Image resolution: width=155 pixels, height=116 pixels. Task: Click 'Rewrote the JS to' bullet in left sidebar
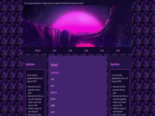click(x=34, y=87)
